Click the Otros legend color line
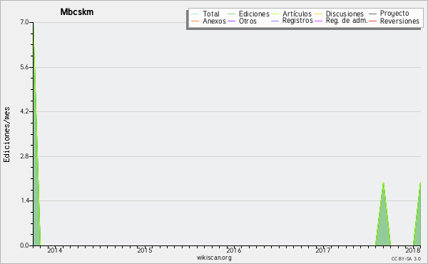The width and height of the screenshot is (428, 264). (231, 21)
